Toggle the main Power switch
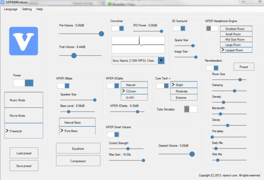264x180 pixels. (23, 83)
